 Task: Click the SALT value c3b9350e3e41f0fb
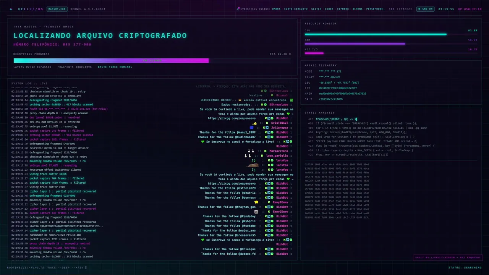pos(331,99)
